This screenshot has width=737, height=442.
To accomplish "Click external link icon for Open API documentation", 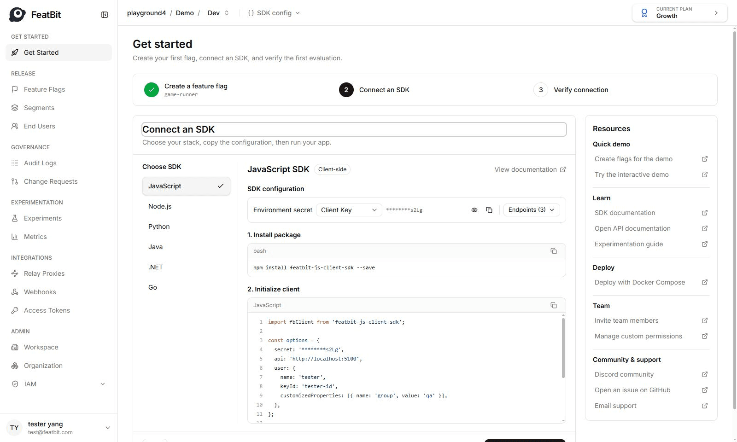I will (705, 228).
